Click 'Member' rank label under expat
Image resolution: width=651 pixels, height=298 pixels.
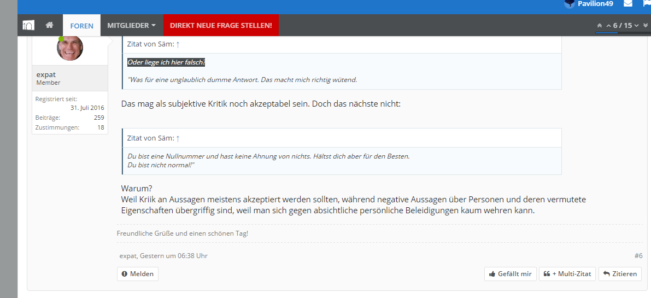pos(48,83)
